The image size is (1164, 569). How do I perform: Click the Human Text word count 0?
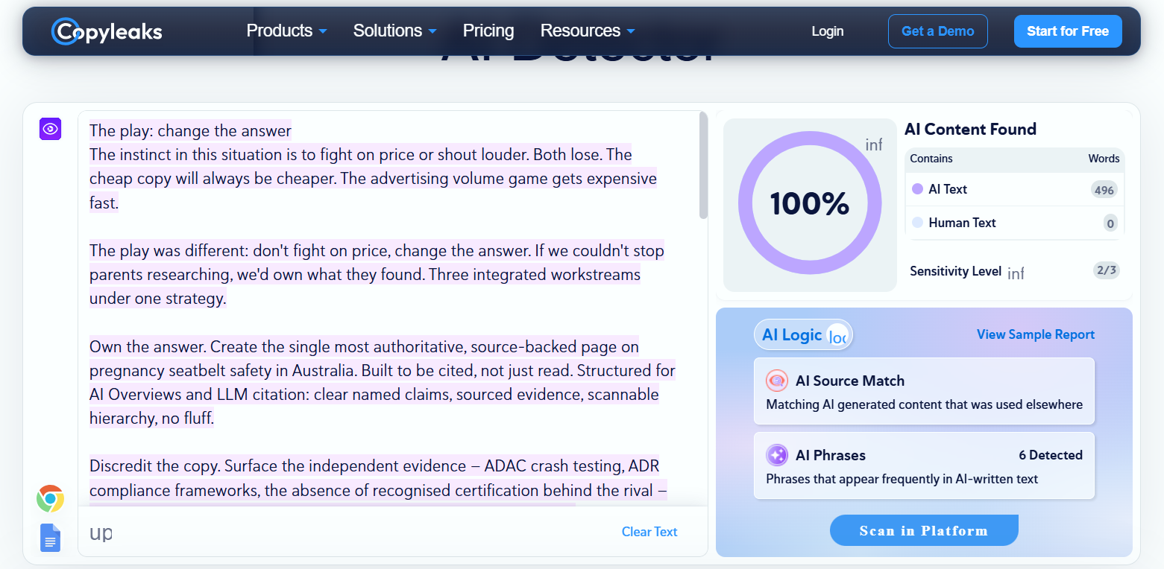click(x=1110, y=223)
